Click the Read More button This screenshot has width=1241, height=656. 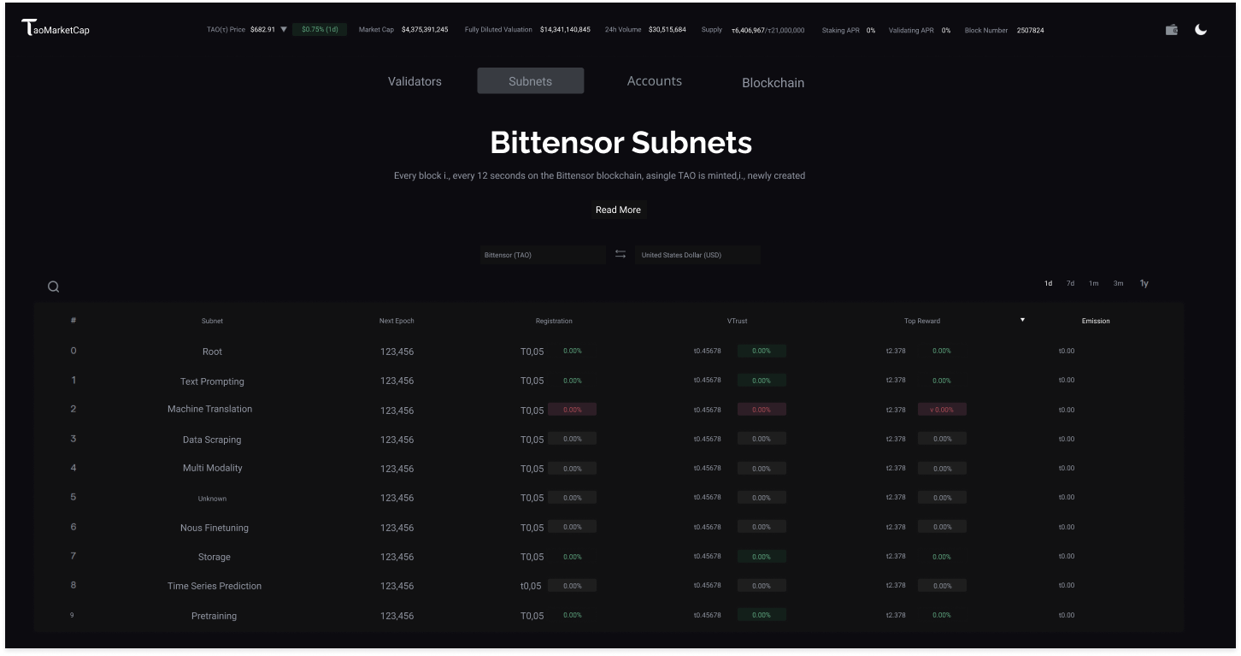pos(618,210)
